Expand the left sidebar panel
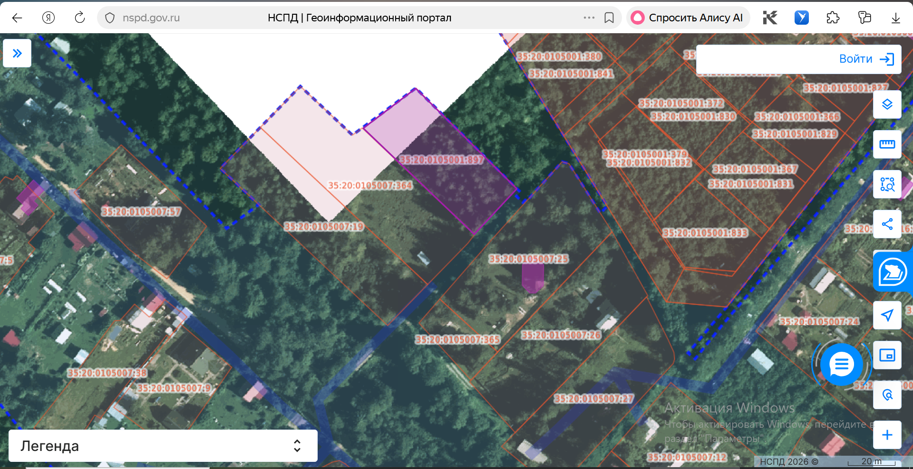The height and width of the screenshot is (469, 913). 17,53
